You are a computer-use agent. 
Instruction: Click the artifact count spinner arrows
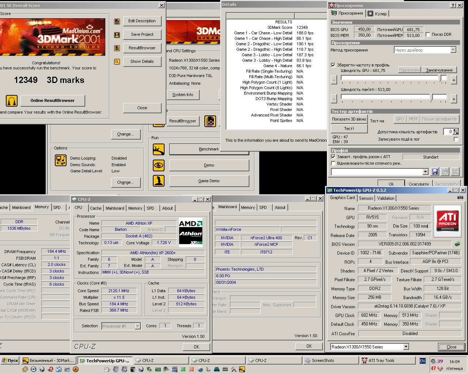456,131
